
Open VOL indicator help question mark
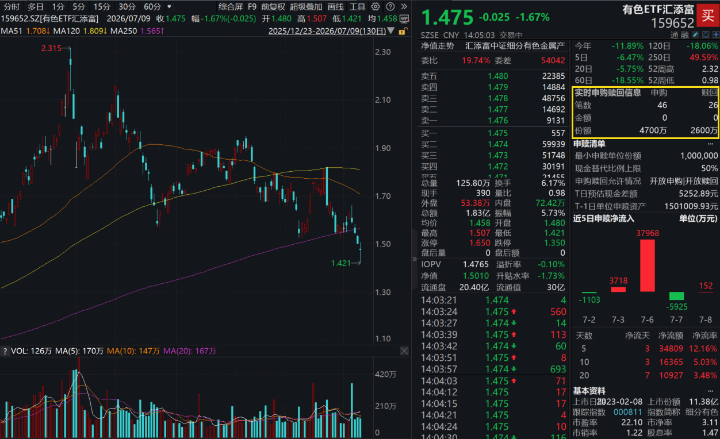[5, 351]
